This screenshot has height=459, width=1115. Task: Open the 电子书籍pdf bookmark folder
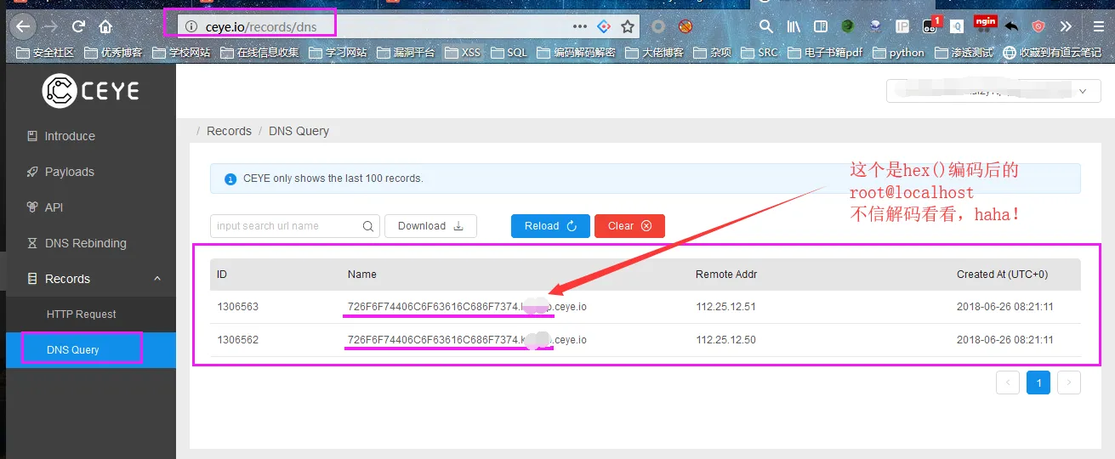click(825, 52)
